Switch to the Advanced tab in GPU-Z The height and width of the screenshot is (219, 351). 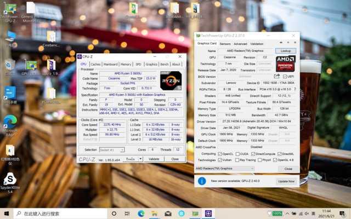[240, 44]
